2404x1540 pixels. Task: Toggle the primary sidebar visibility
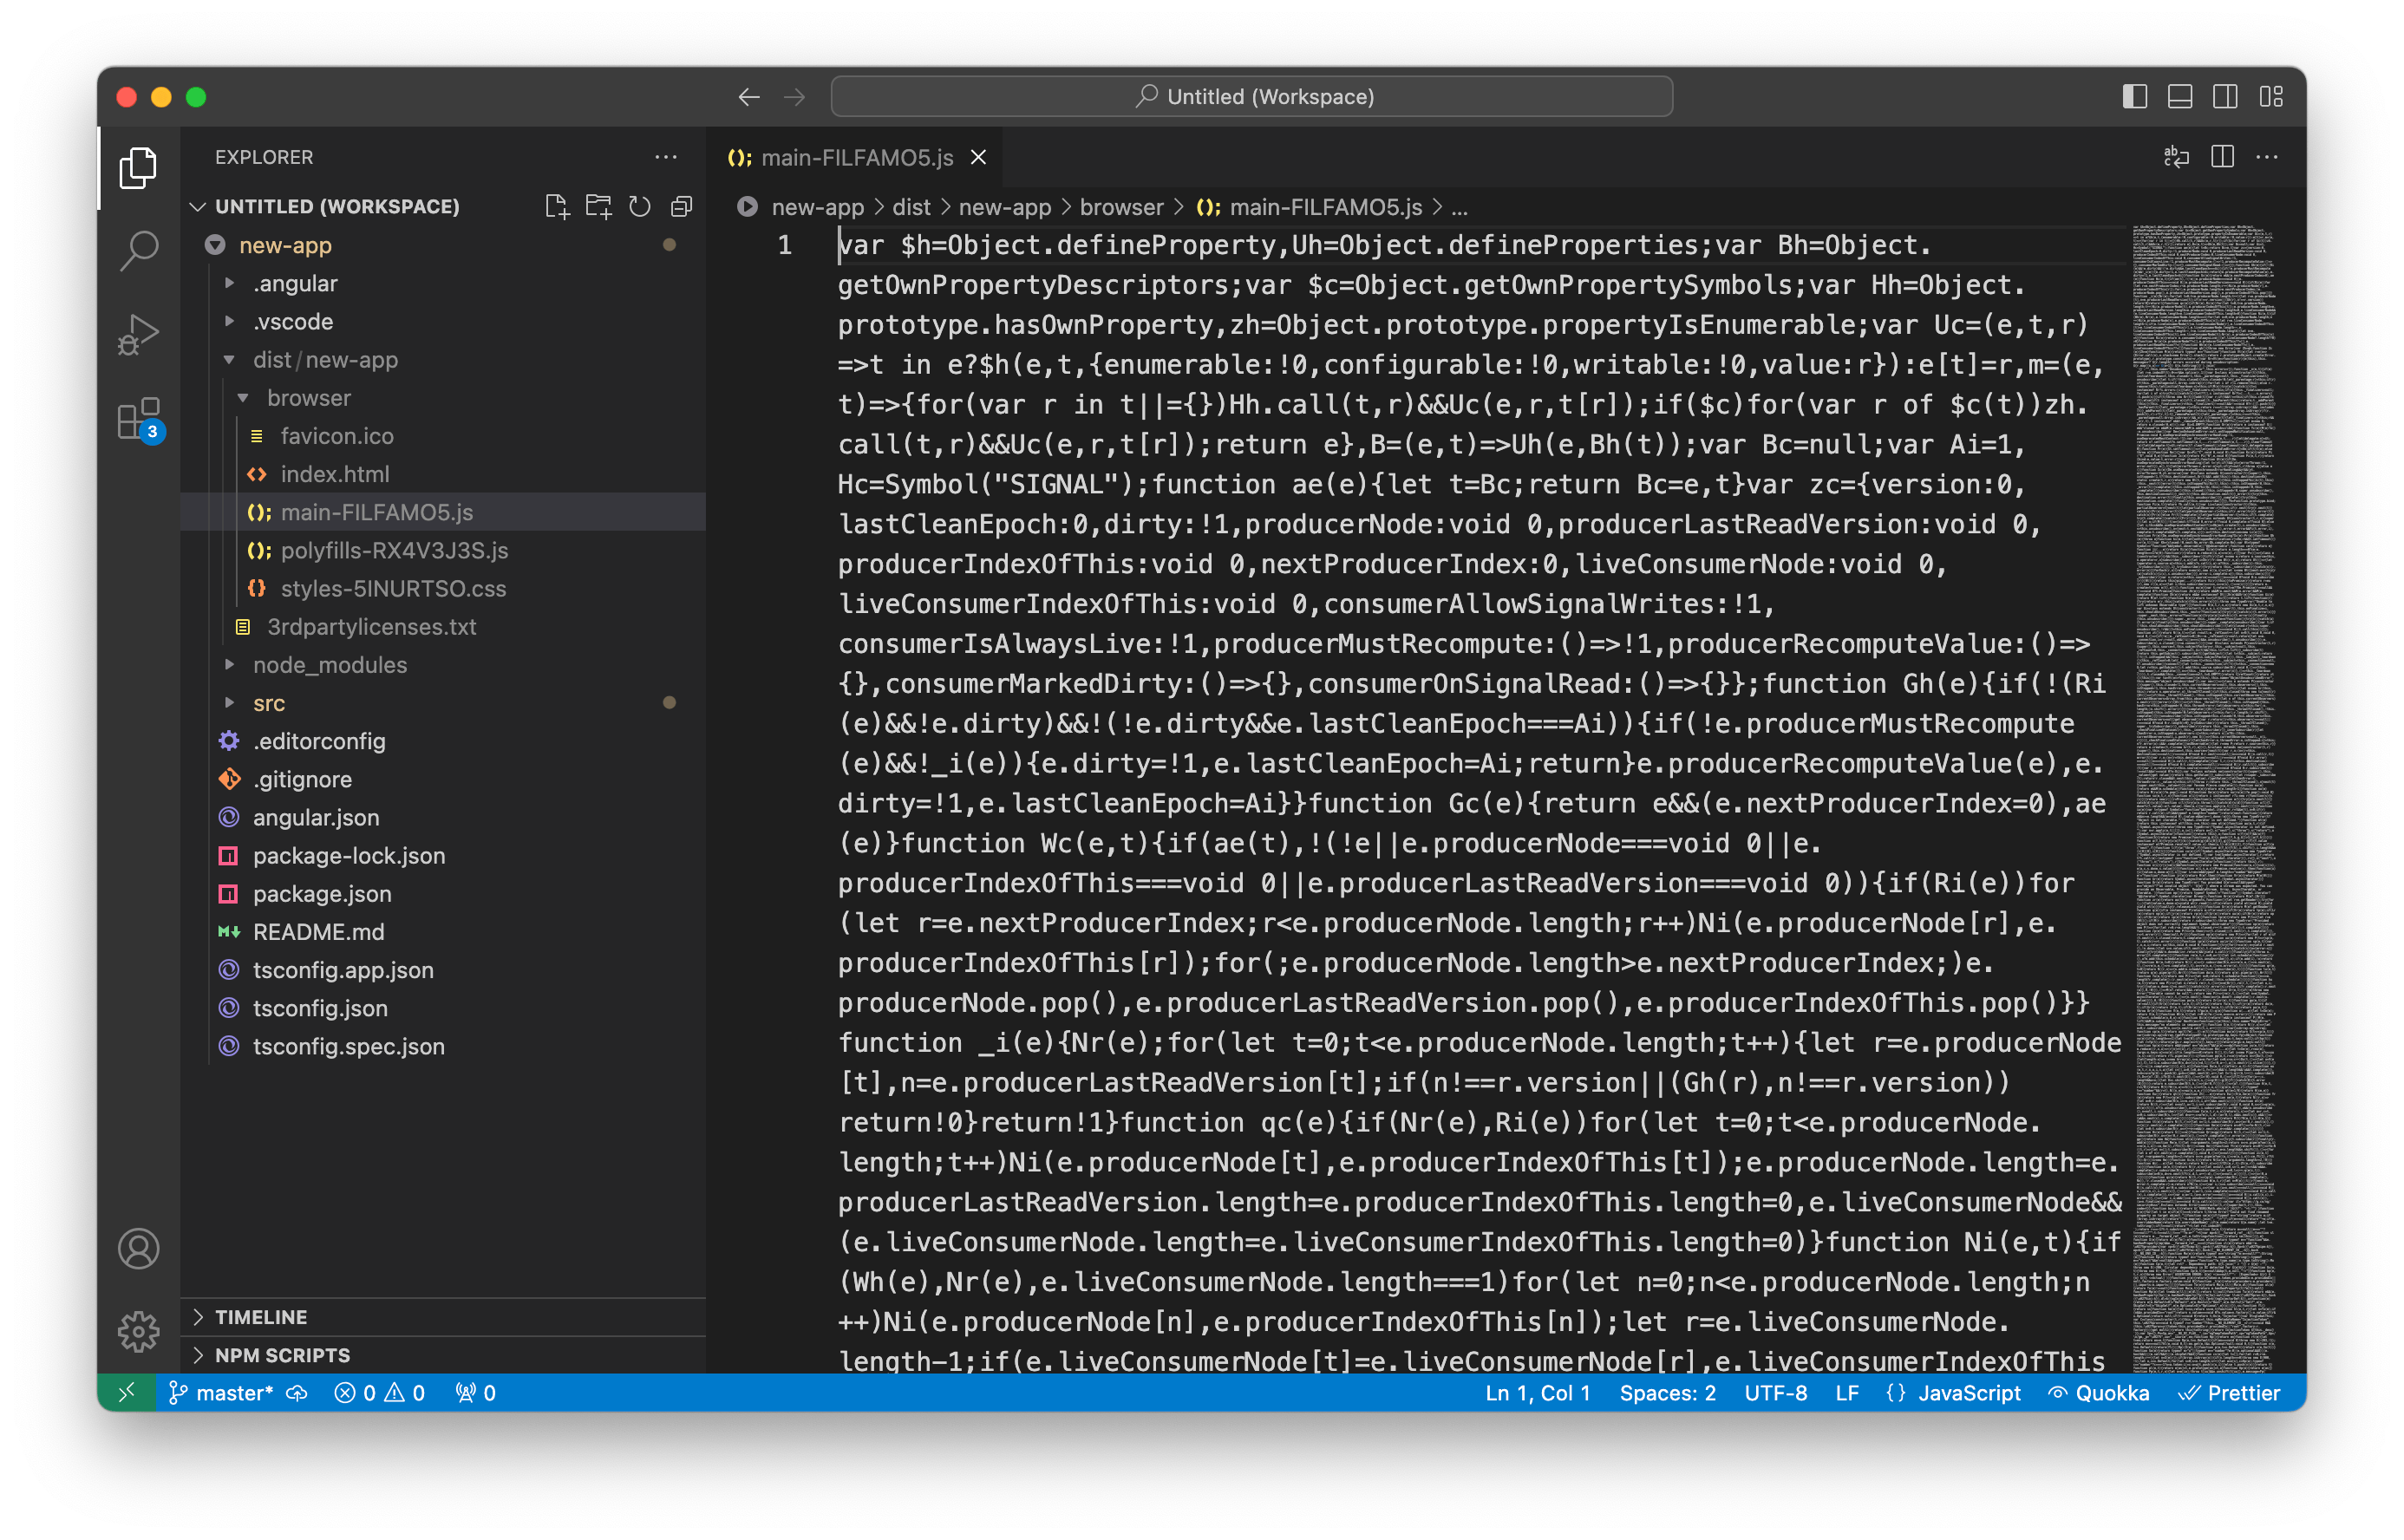point(2135,97)
